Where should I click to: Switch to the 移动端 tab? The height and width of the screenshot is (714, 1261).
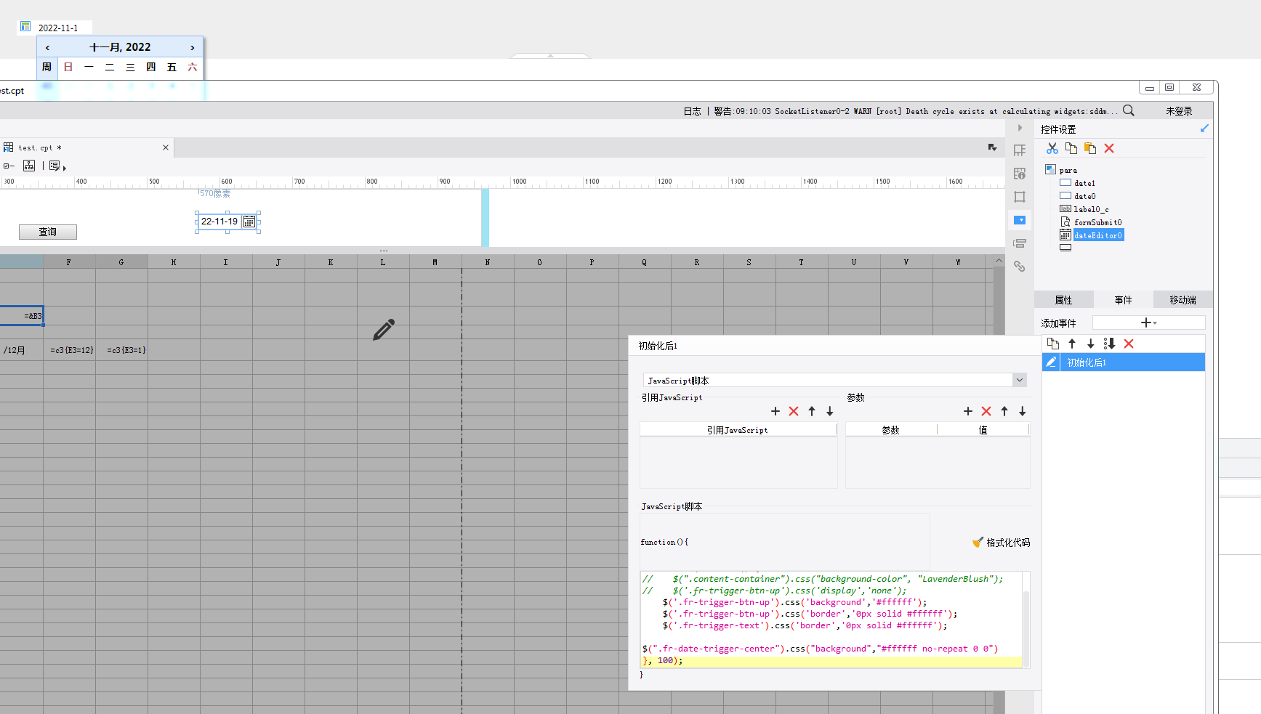point(1183,300)
